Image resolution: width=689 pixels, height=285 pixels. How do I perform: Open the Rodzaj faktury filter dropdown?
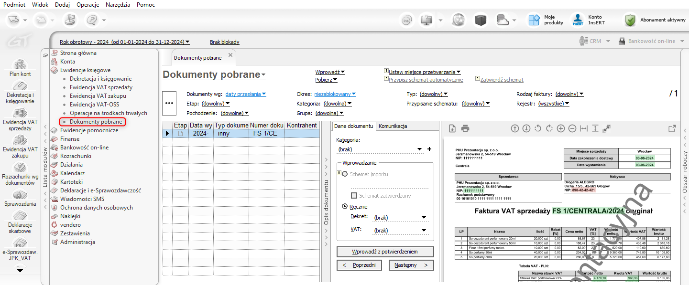569,94
